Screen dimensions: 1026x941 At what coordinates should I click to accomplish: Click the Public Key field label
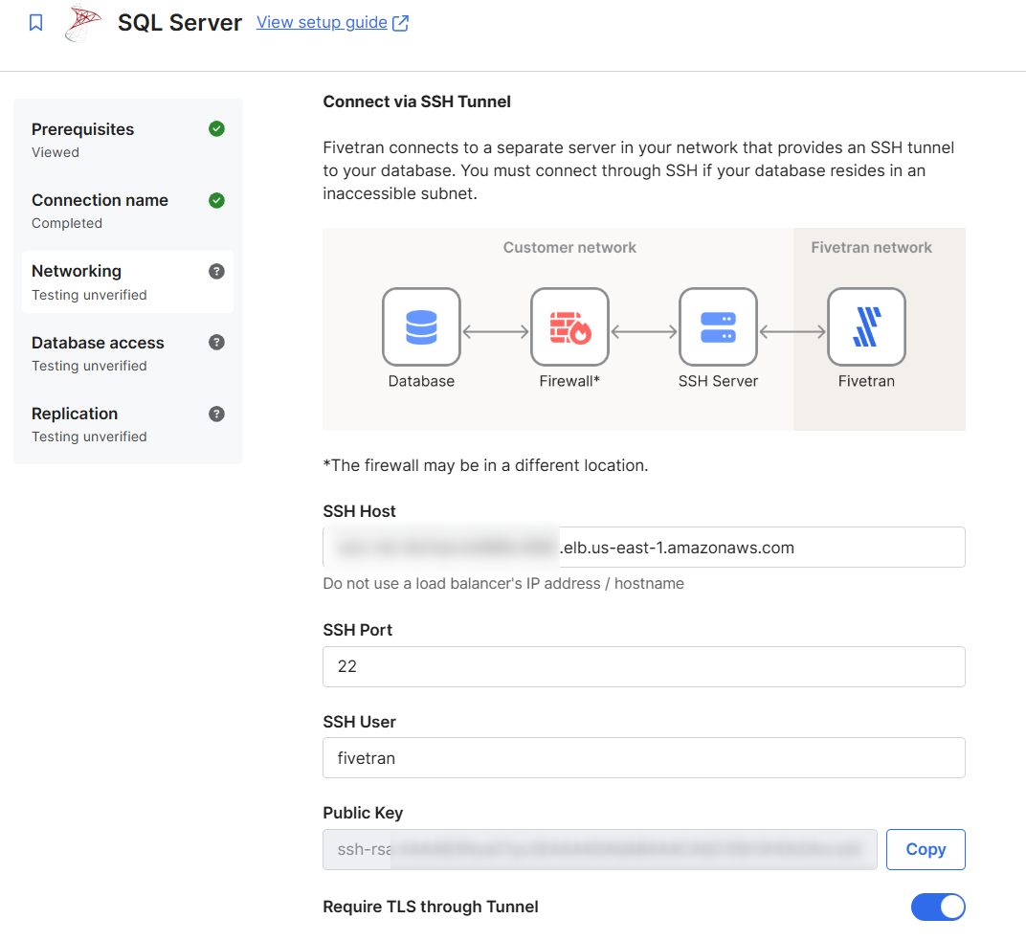(x=363, y=813)
